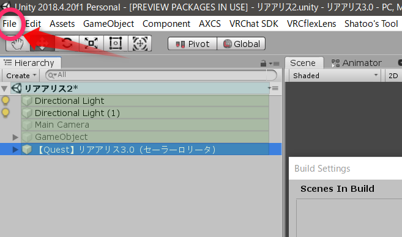Select the combined Transform tool
The image size is (402, 237).
140,43
